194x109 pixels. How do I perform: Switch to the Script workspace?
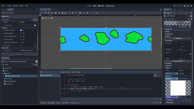click(x=101, y=6)
